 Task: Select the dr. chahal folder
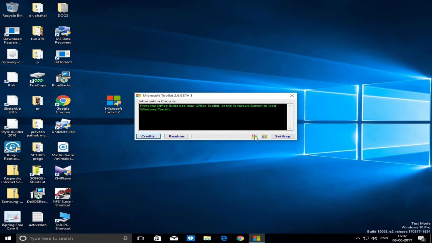(x=38, y=10)
